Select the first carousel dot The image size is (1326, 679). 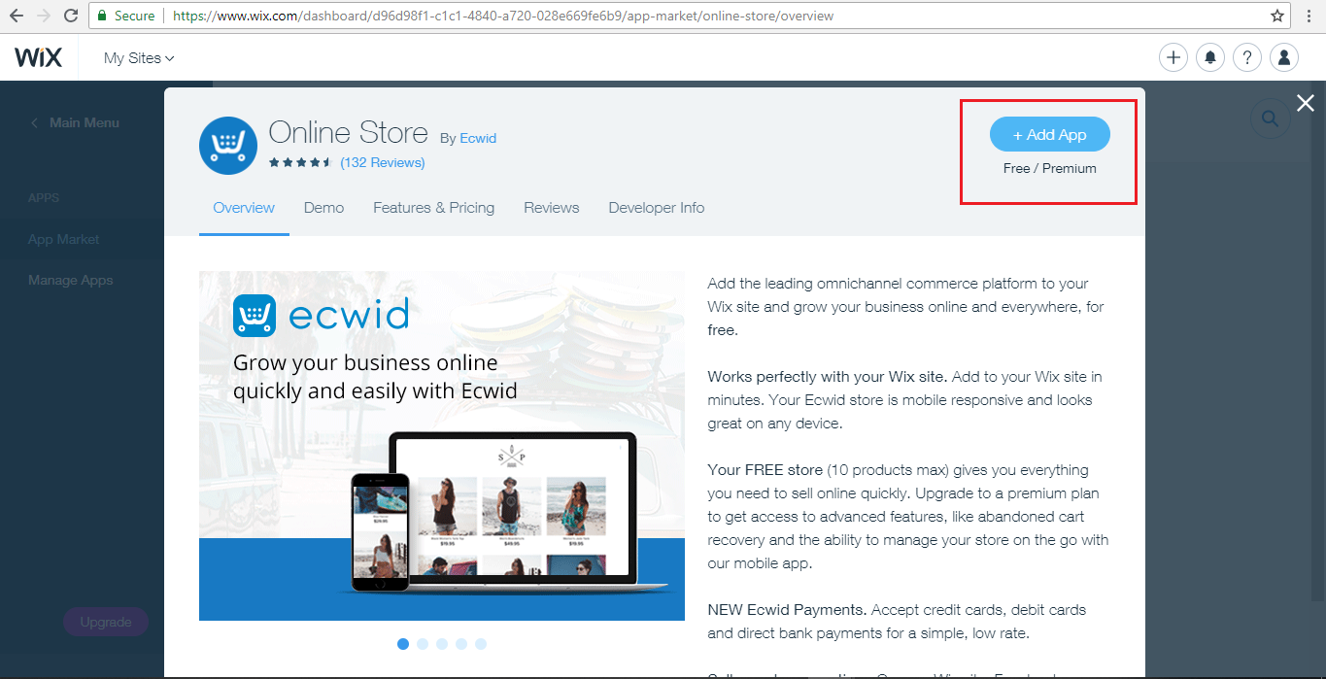click(x=403, y=644)
